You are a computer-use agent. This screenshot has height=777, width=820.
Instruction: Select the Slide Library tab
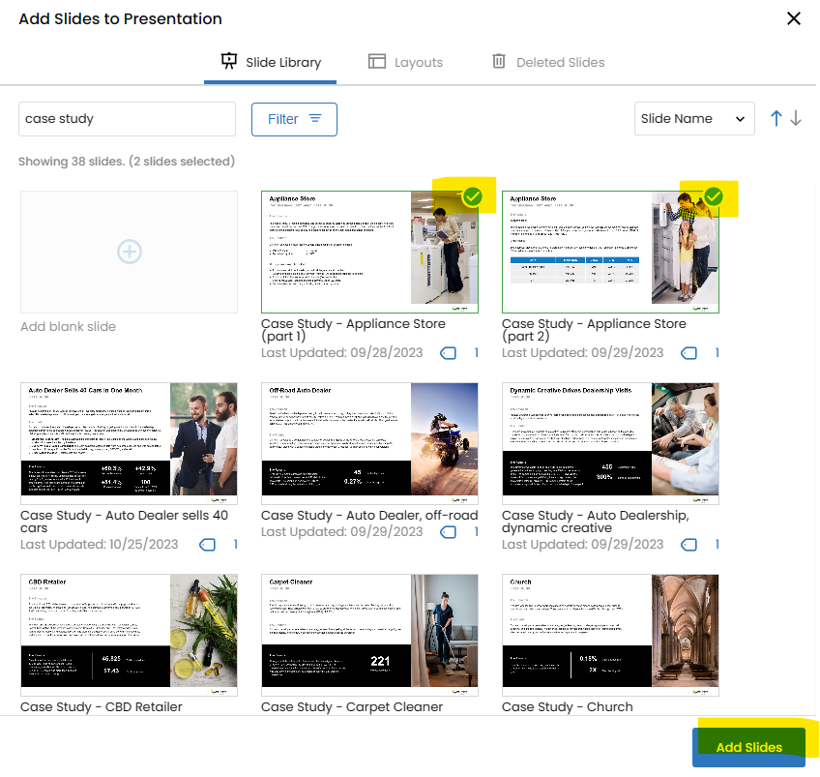pyautogui.click(x=270, y=62)
